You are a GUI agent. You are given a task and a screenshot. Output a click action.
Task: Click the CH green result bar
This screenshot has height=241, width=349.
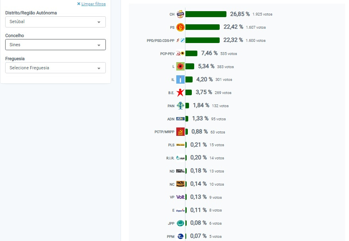point(206,14)
